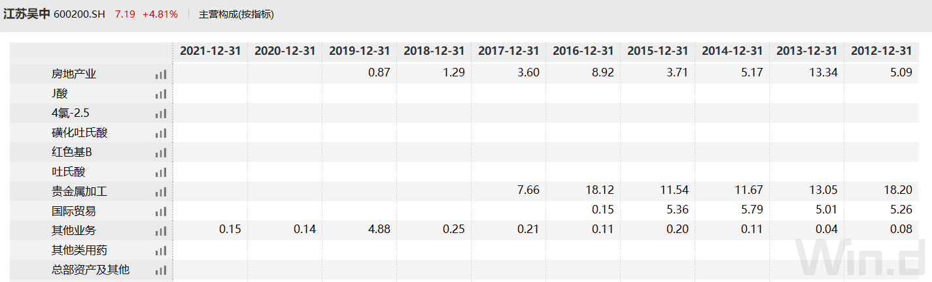Open chart icon for 总部资产及其他
The image size is (932, 282).
tap(161, 270)
